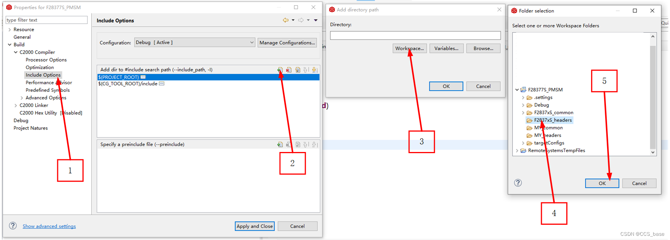This screenshot has width=670, height=240.
Task: Open help in Folder selection dialog
Action: point(518,183)
